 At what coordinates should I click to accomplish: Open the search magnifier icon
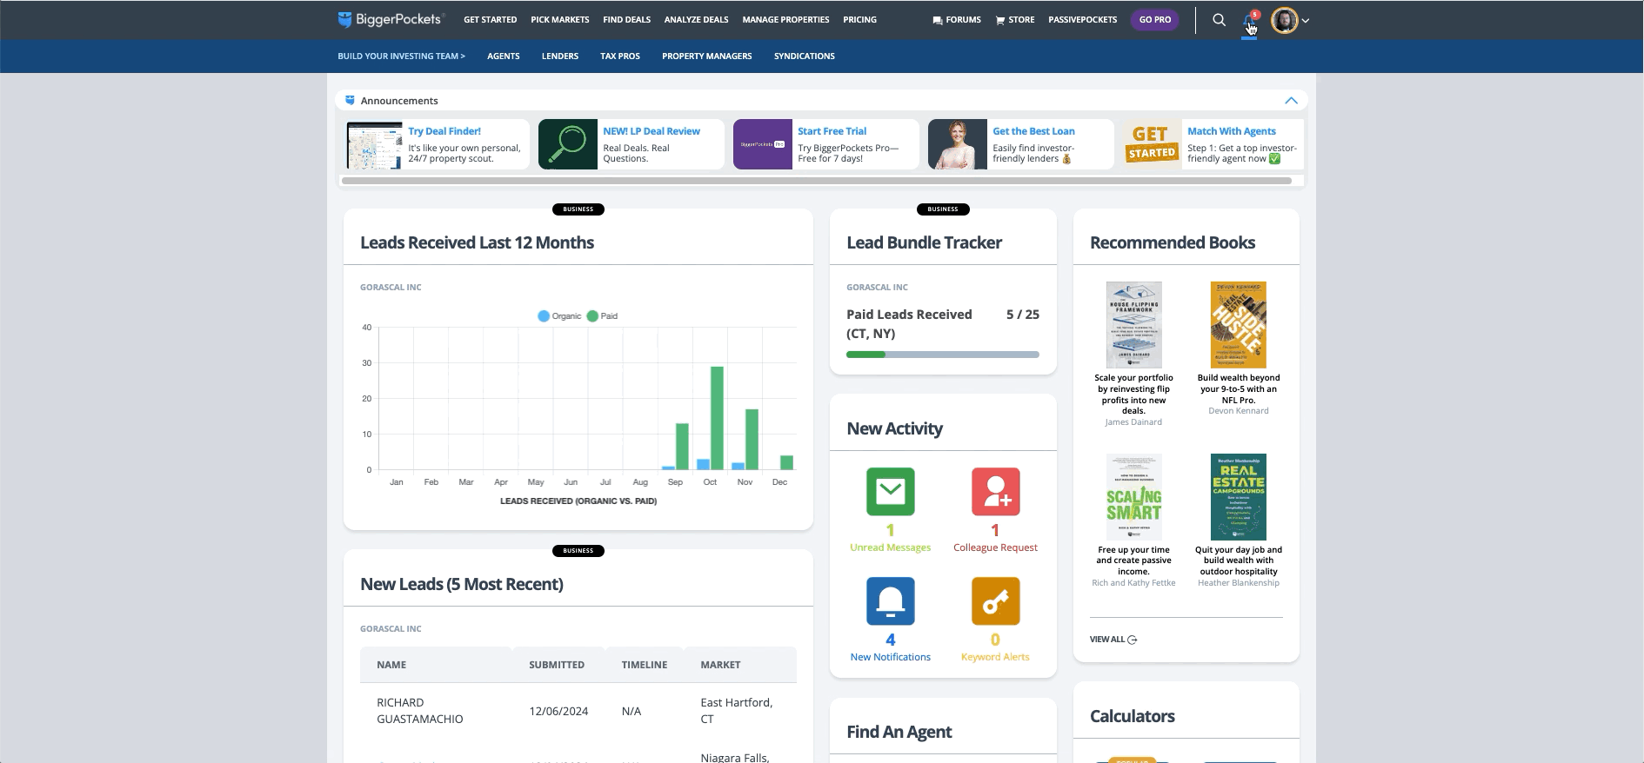pyautogui.click(x=1219, y=20)
